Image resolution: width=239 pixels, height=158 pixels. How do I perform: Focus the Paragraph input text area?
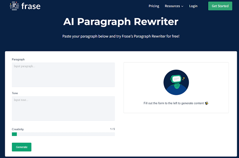pos(63,75)
